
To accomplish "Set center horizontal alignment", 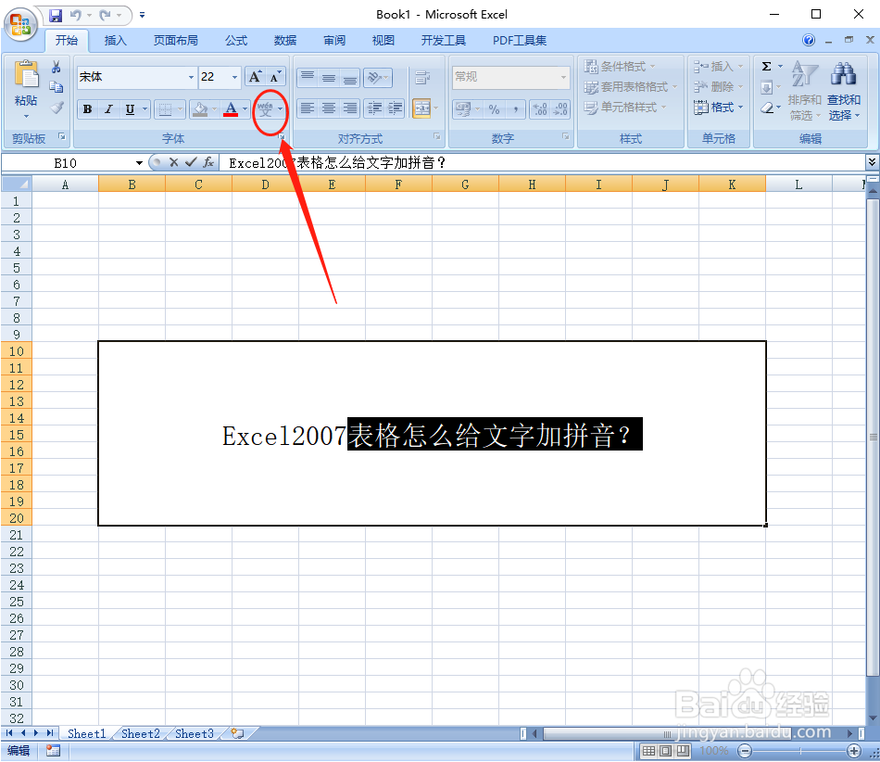I will [x=329, y=108].
